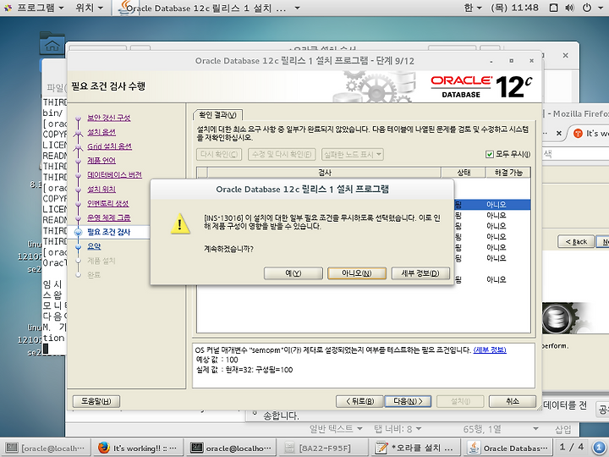This screenshot has height=457, width=609.
Task: Click the < Back button in background window
Action: click(576, 241)
